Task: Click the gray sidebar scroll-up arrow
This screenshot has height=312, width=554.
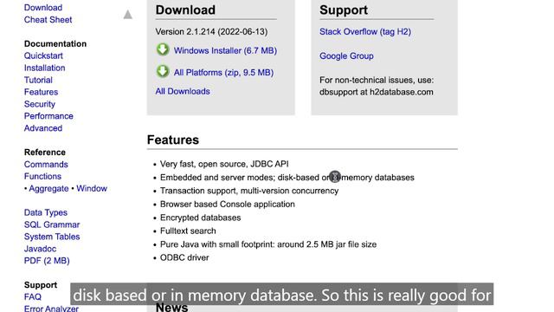Action: pos(128,15)
